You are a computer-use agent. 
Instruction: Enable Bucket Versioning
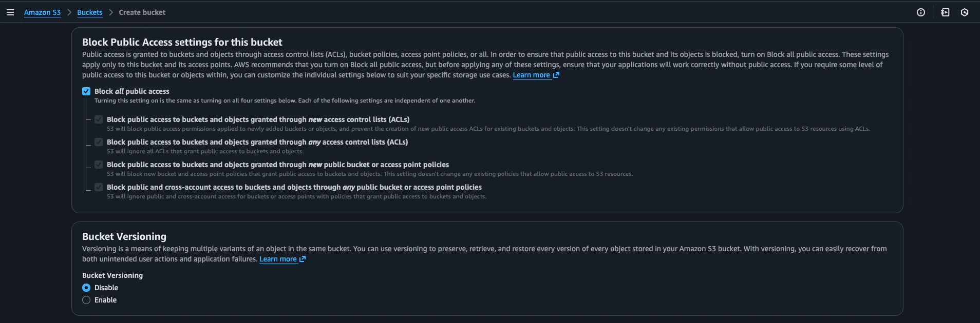(x=86, y=300)
